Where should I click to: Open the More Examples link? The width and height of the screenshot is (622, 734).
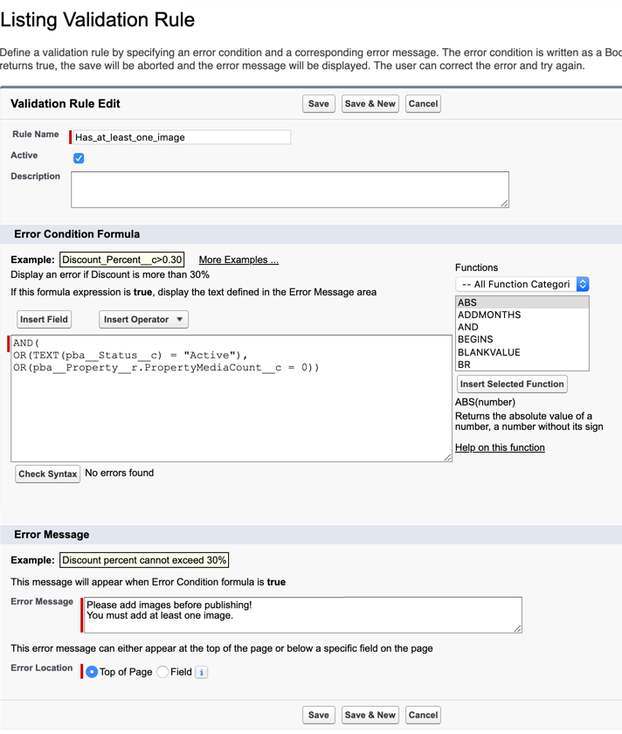click(x=238, y=260)
